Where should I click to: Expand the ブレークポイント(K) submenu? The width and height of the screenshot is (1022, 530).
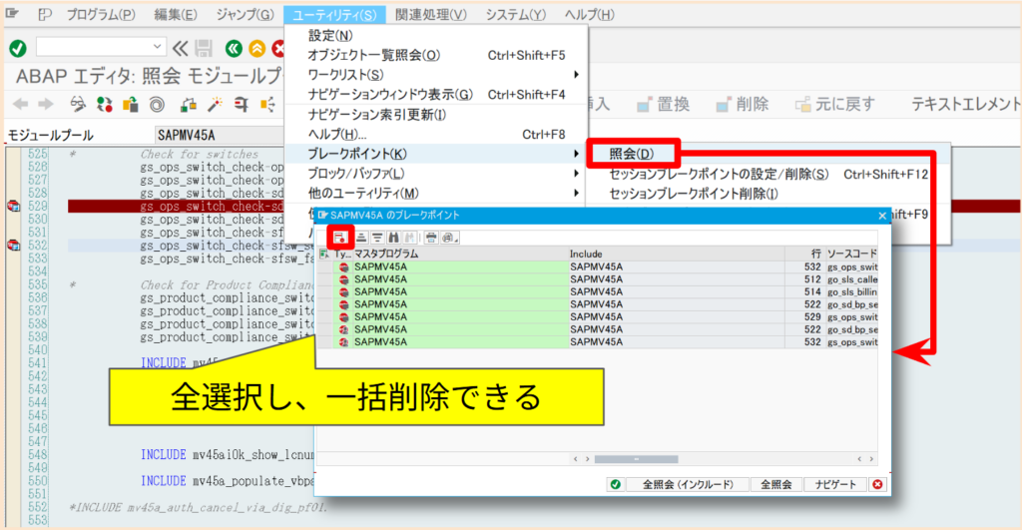(436, 154)
